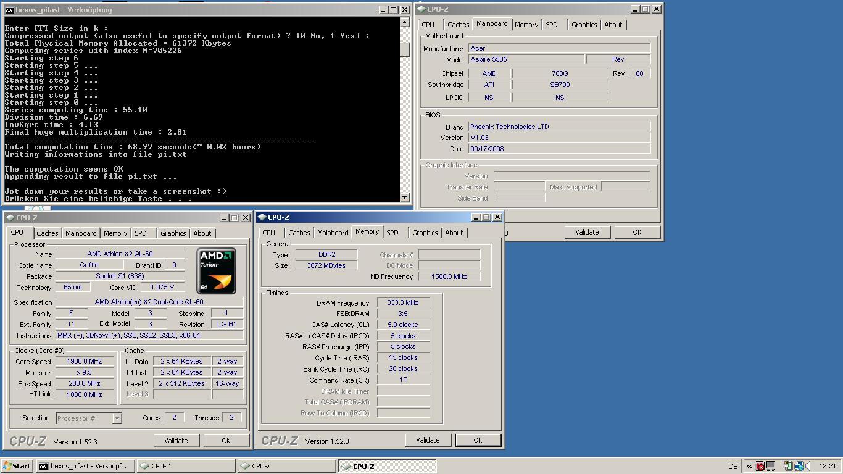
Task: Click Memory Size 3072 MBytes value
Action: 326,265
